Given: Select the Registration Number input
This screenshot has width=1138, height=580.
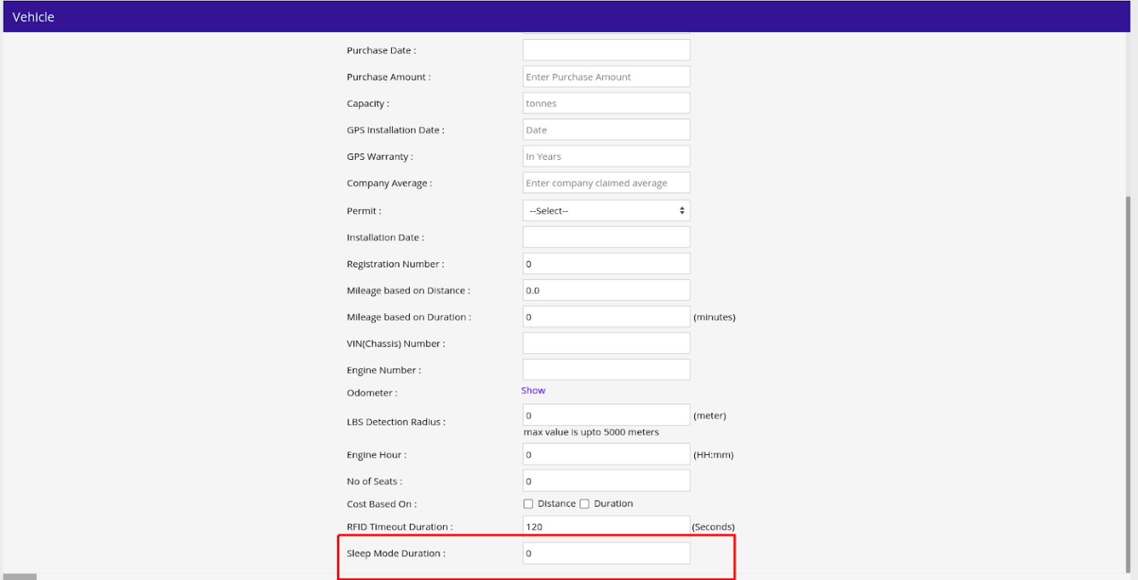Looking at the screenshot, I should click(x=606, y=264).
